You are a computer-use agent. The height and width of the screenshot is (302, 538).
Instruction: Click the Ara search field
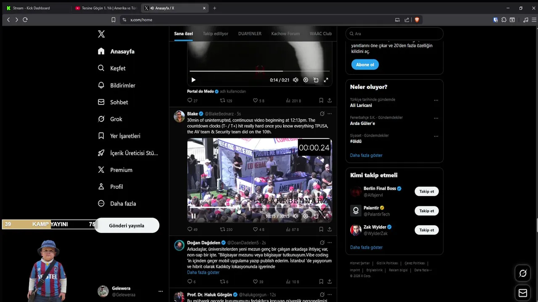pos(394,34)
